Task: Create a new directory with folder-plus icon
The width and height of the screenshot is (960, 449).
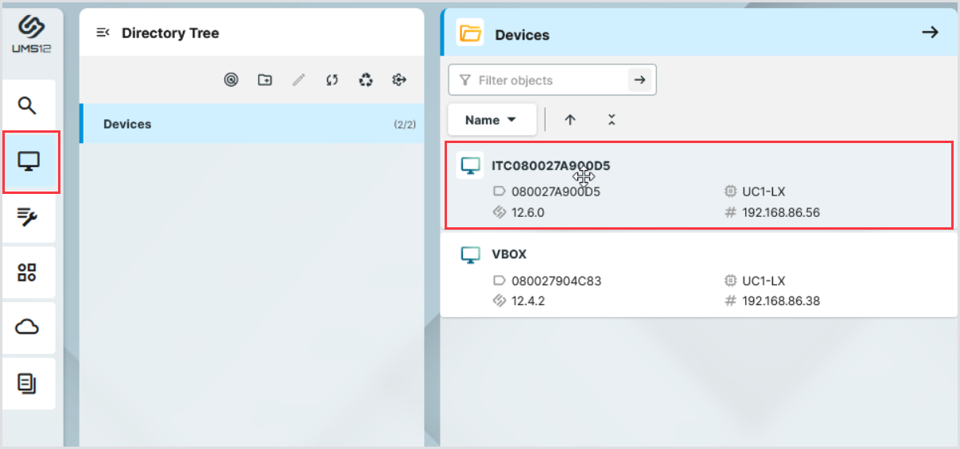Action: click(x=265, y=79)
